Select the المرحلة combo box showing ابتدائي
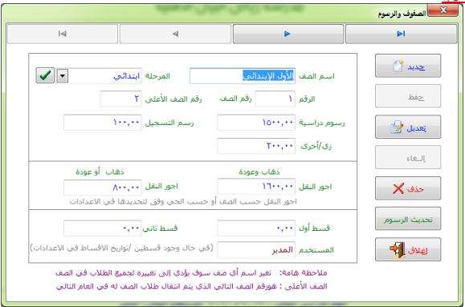 click(99, 76)
